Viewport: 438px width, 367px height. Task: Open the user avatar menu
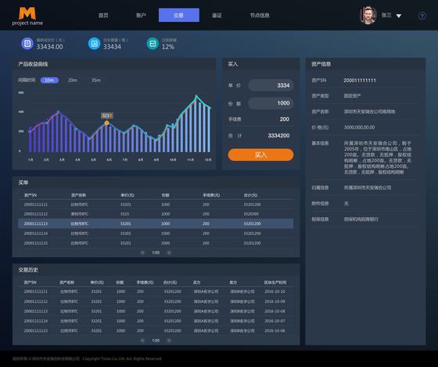[x=368, y=16]
